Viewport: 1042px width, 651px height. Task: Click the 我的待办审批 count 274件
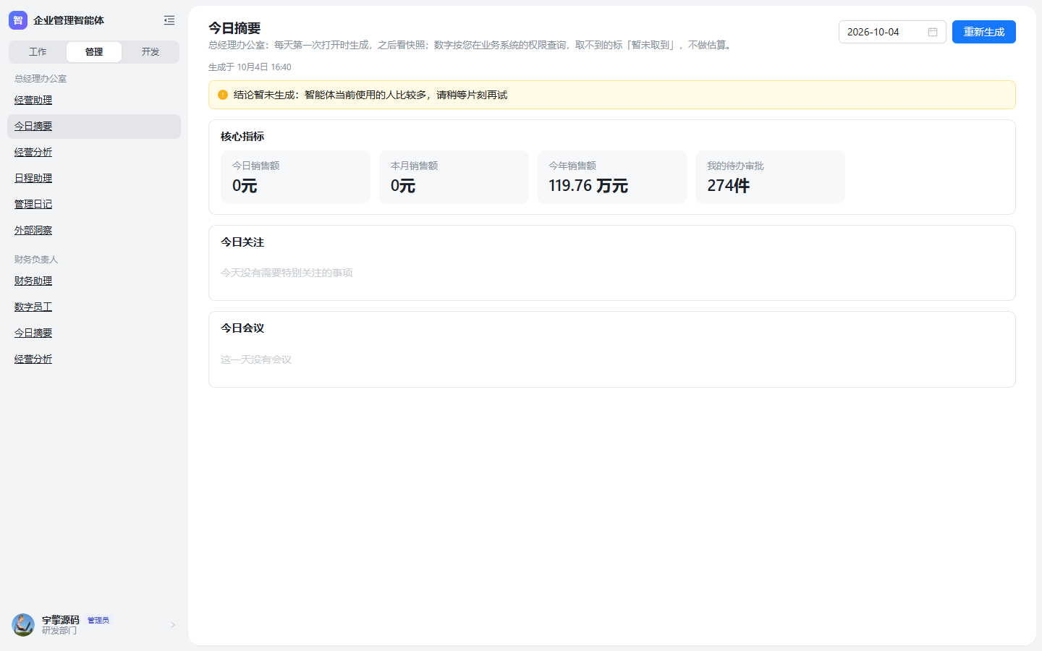(728, 186)
